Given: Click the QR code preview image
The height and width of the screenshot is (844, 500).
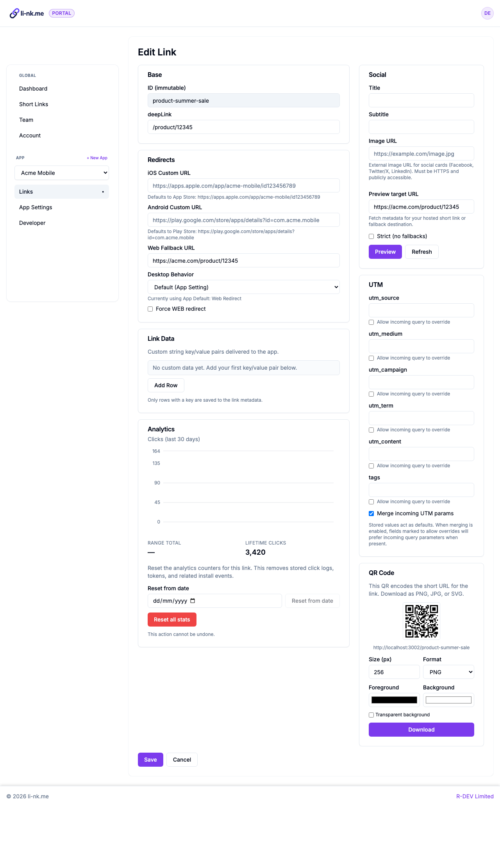Looking at the screenshot, I should tap(421, 621).
